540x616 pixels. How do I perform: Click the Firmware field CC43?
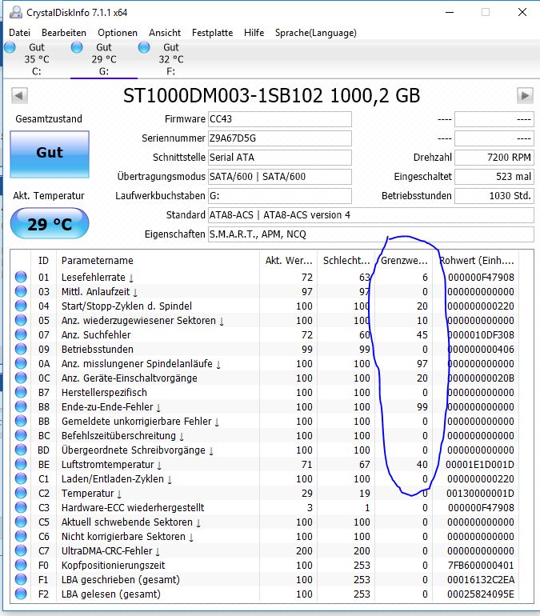point(280,119)
